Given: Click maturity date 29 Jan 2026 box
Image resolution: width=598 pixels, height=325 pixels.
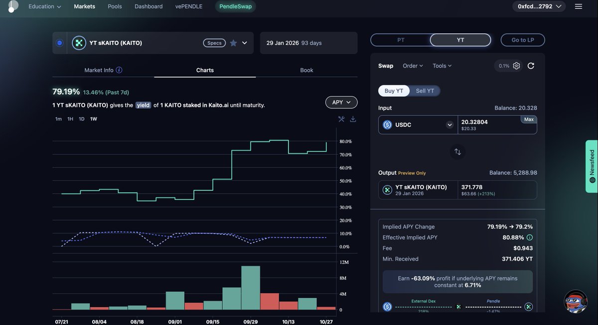Looking at the screenshot, I should [x=308, y=43].
